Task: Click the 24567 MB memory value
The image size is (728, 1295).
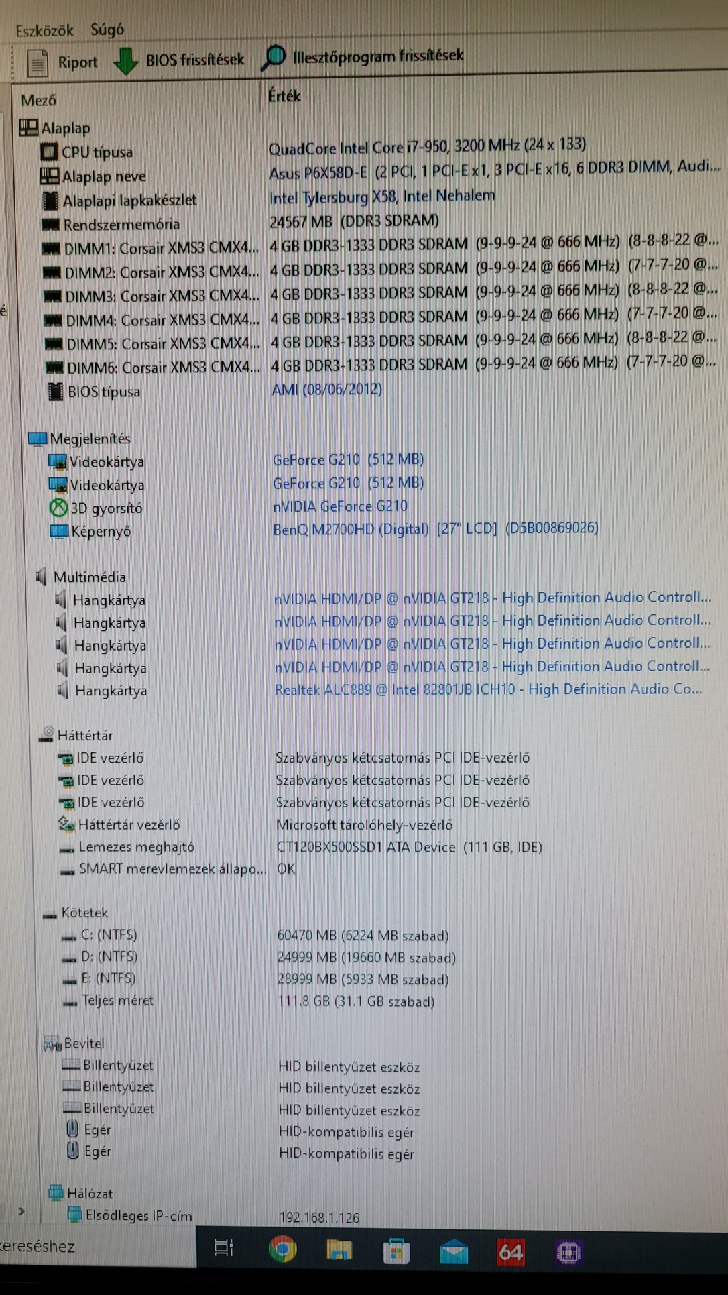Action: click(x=354, y=221)
